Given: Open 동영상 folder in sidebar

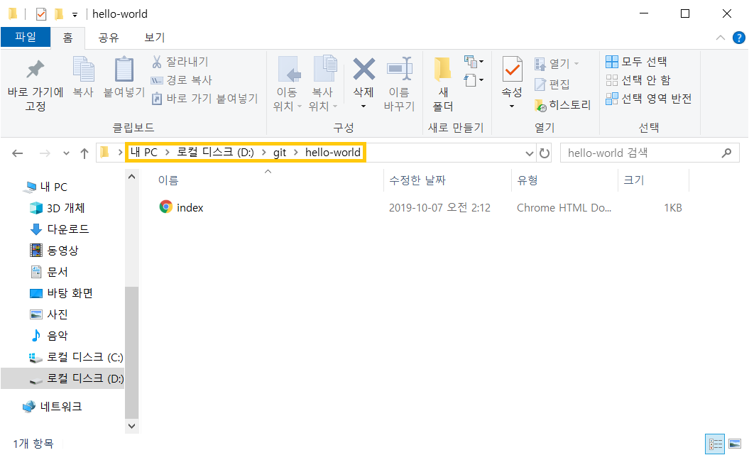Looking at the screenshot, I should [x=54, y=250].
